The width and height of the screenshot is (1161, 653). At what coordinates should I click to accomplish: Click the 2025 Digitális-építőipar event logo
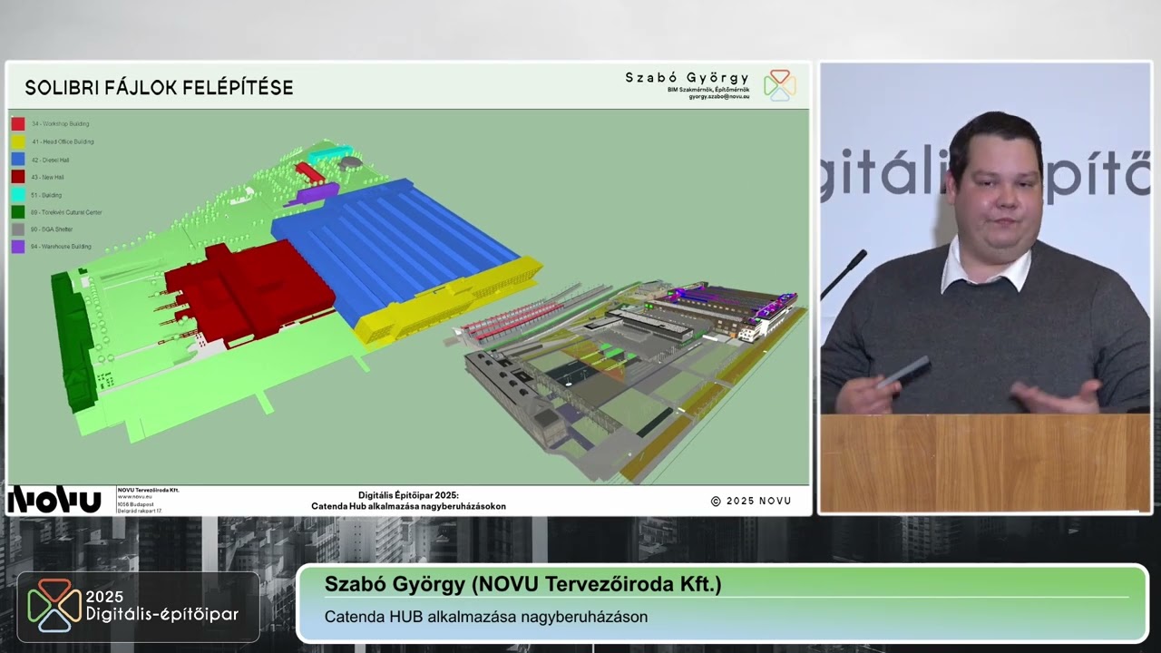tap(136, 607)
